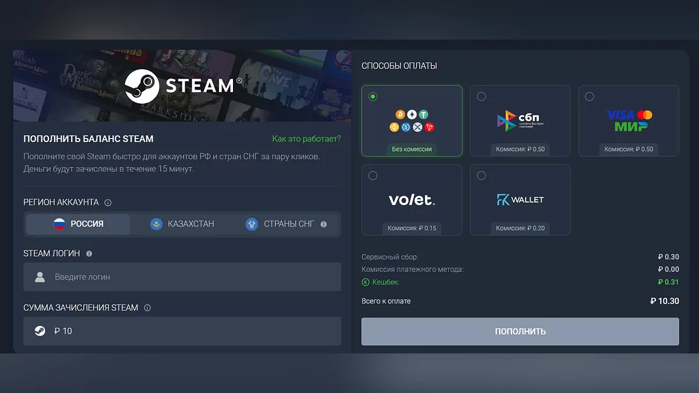699x393 pixels.
Task: Click the Visa Mastercard Мир logo
Action: tap(629, 121)
